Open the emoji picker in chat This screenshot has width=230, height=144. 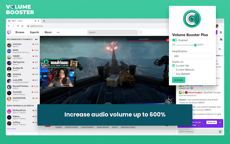220,132
